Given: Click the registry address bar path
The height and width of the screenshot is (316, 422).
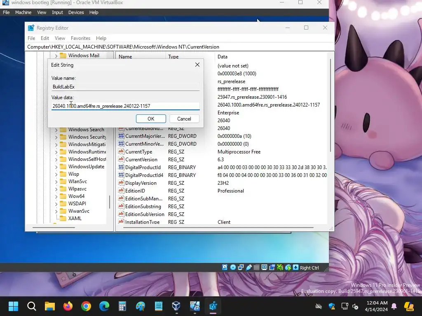Looking at the screenshot, I should (180, 47).
